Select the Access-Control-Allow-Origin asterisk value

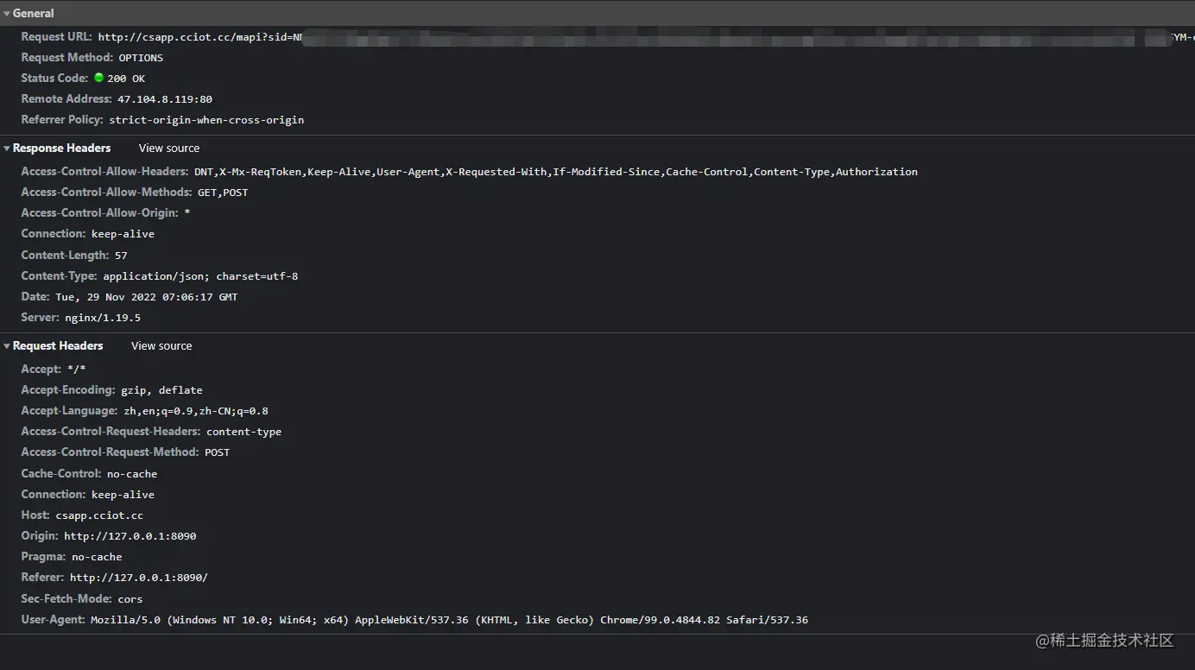187,213
